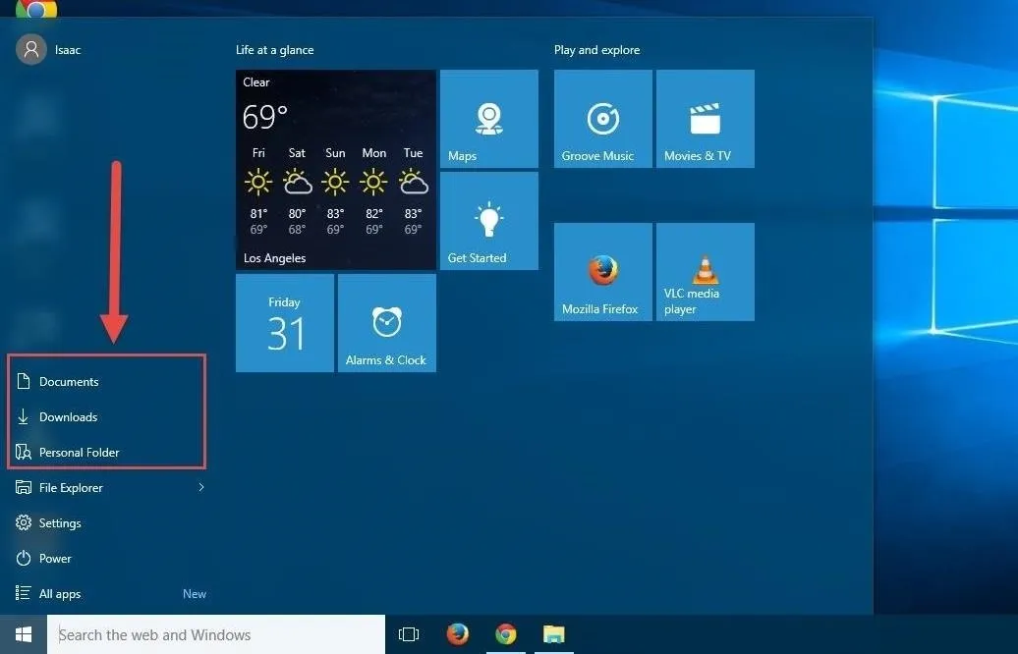Expand the File Explorer jump list arrow

click(x=201, y=487)
